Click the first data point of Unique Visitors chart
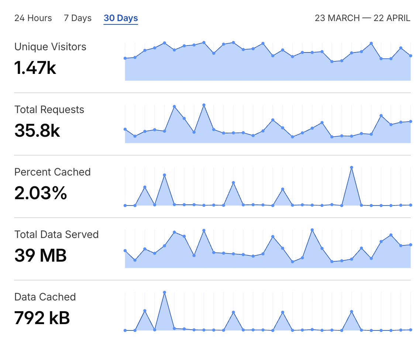 (x=125, y=58)
